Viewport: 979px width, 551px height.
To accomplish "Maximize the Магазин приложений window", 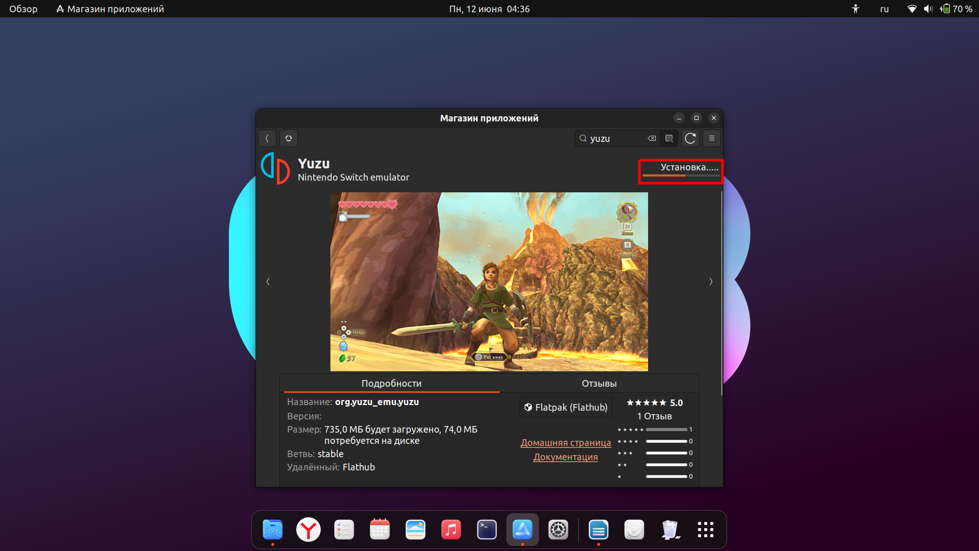I will (x=697, y=118).
